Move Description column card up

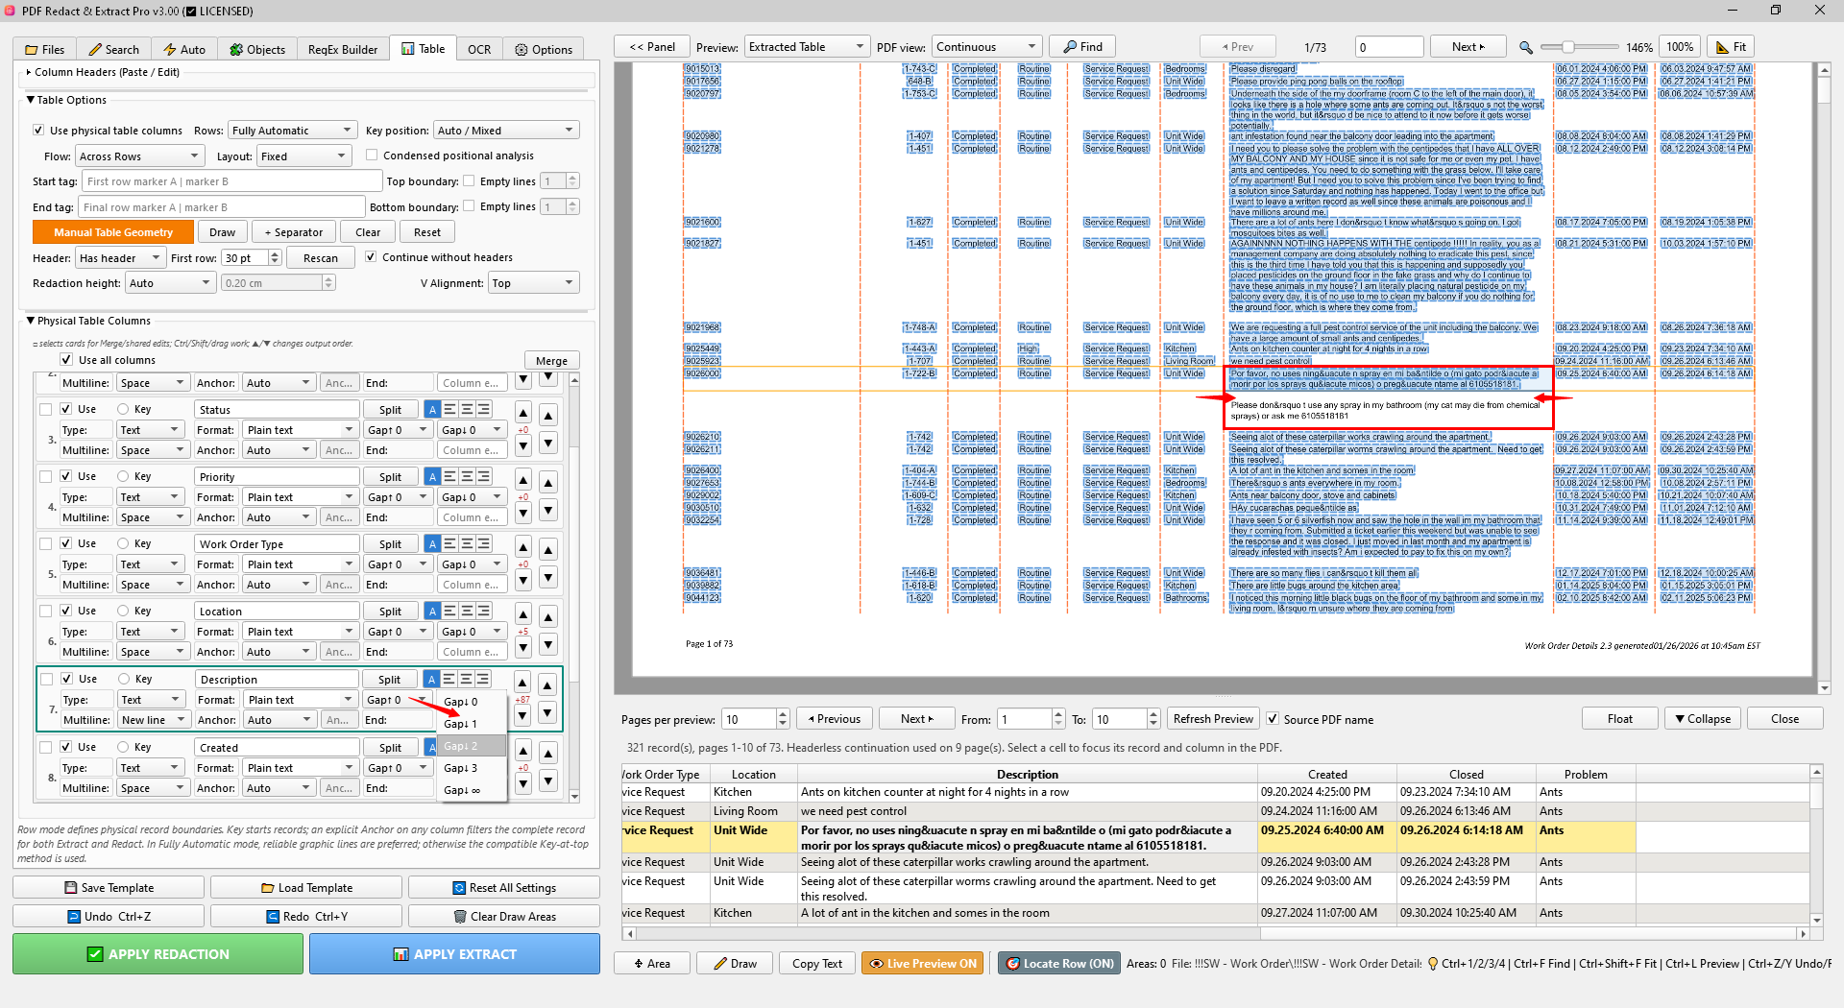(546, 685)
